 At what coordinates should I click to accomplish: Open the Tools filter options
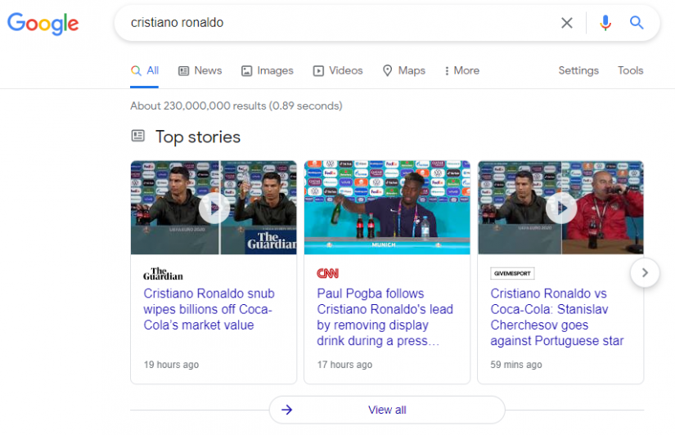coord(630,70)
